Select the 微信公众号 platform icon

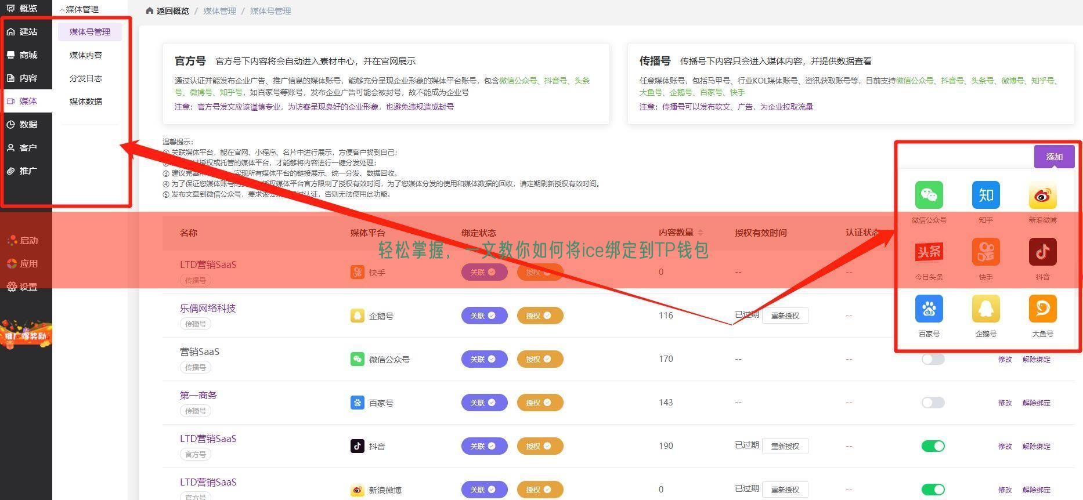(x=929, y=195)
